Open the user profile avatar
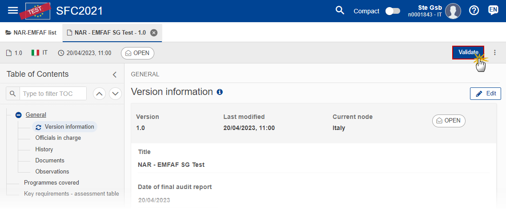The image size is (506, 209). [453, 11]
